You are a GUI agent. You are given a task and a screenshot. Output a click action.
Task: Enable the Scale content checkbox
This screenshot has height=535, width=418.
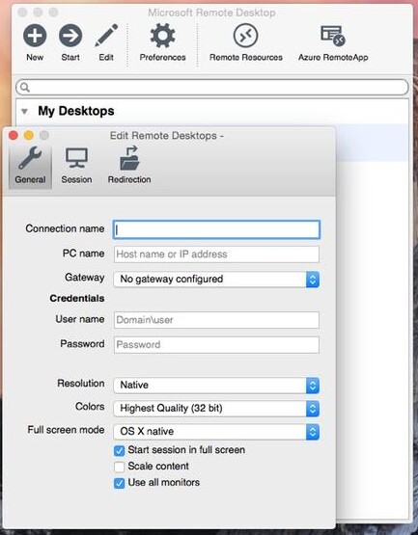pos(120,467)
